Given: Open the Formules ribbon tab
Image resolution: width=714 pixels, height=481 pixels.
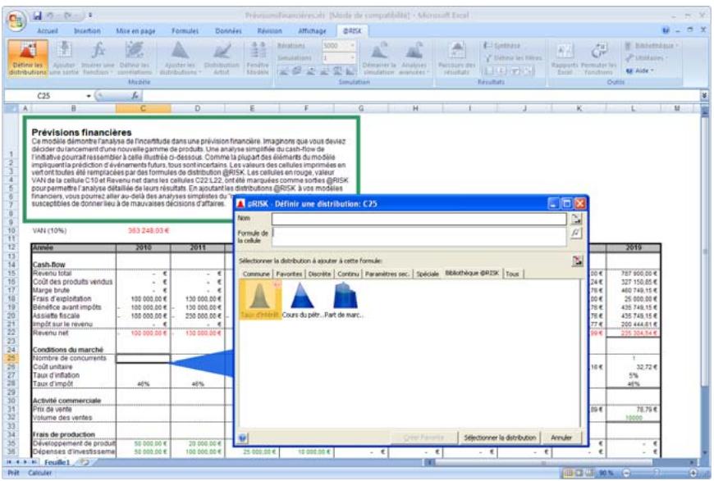Looking at the screenshot, I should 184,29.
